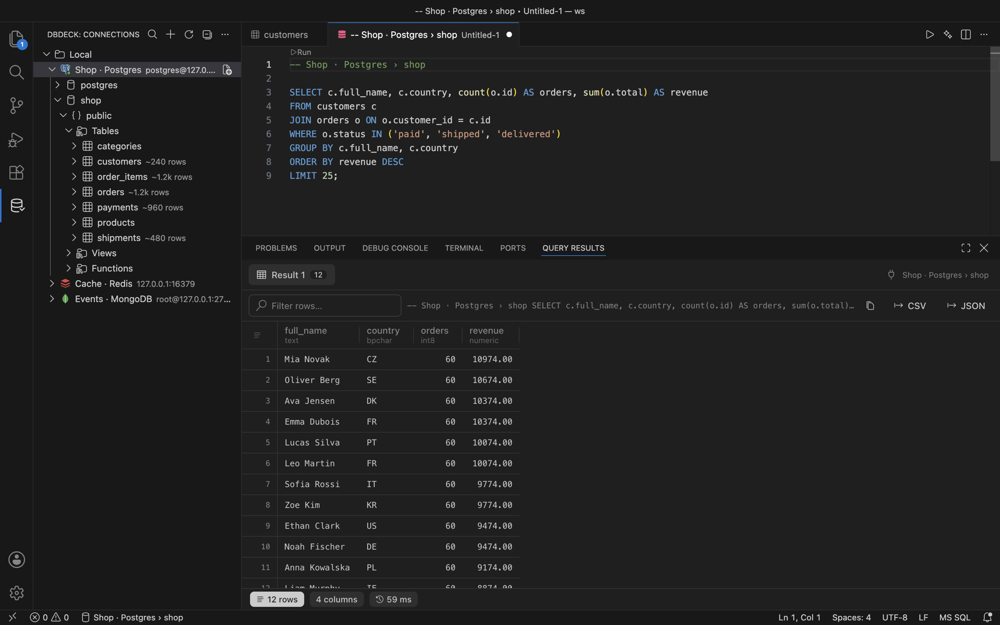Viewport: 1000px width, 625px height.
Task: Add a new connection with plus icon
Action: point(170,34)
